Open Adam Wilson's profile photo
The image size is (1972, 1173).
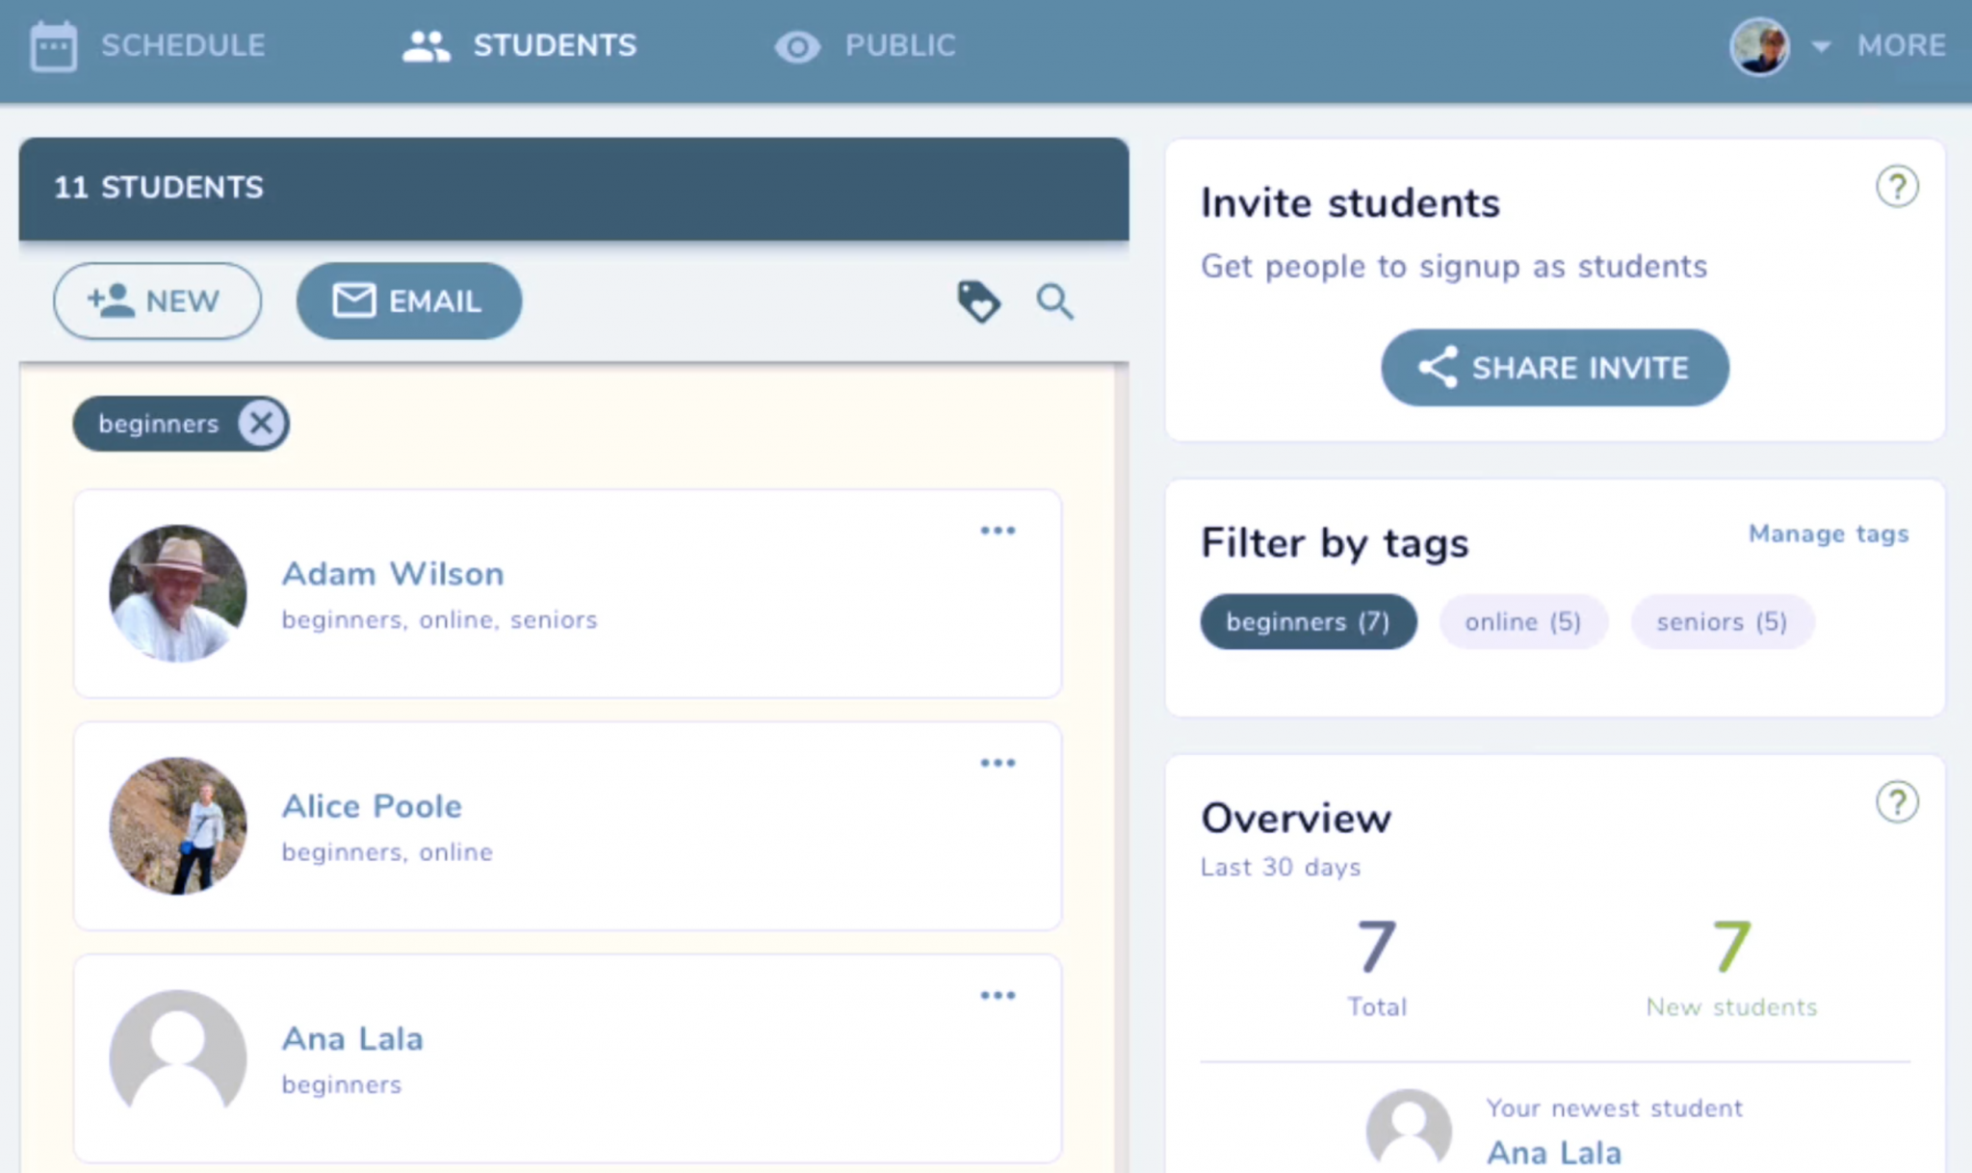(x=178, y=593)
